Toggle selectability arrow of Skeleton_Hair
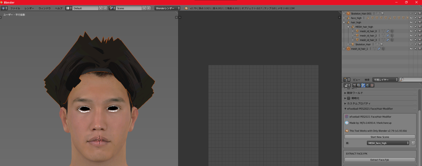This screenshot has width=422, height=166. (x=415, y=44)
